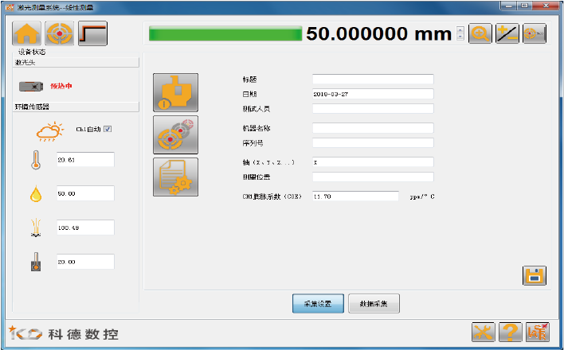This screenshot has height=350, width=564.
Task: Select the step-profile measurement icon
Action: click(x=92, y=34)
